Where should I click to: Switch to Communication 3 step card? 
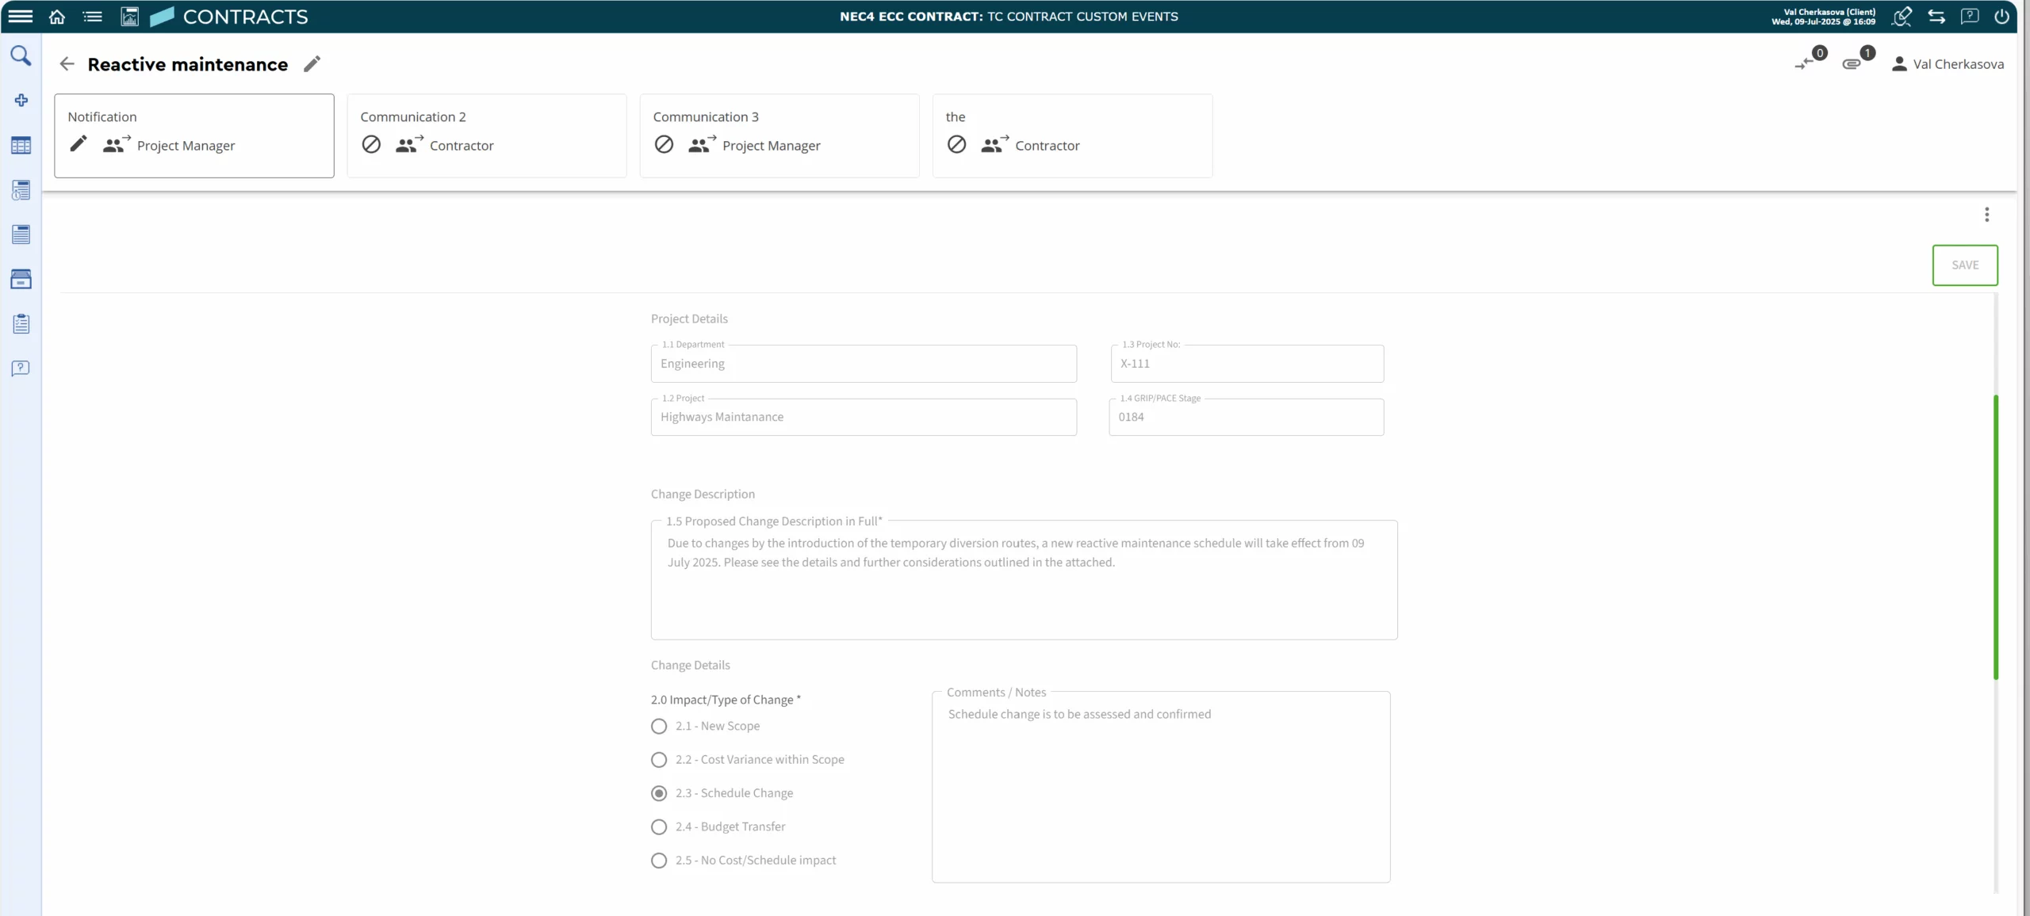[779, 135]
